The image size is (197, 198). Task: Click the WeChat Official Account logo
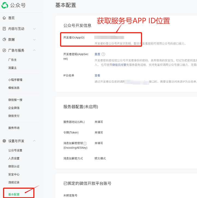tap(5, 5)
